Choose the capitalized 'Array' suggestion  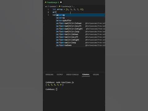(x=80, y=18)
